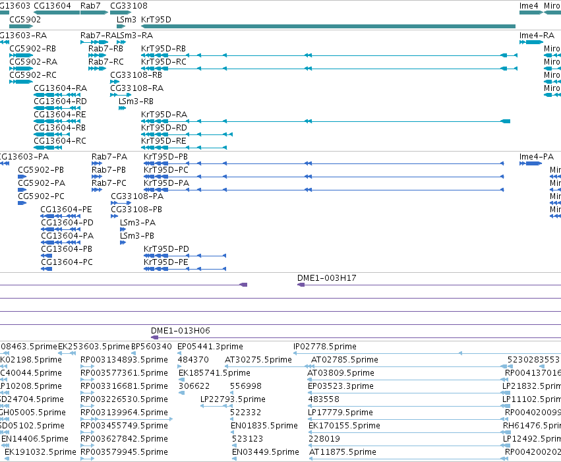Click transcript KrT95D-RB label

coord(163,49)
